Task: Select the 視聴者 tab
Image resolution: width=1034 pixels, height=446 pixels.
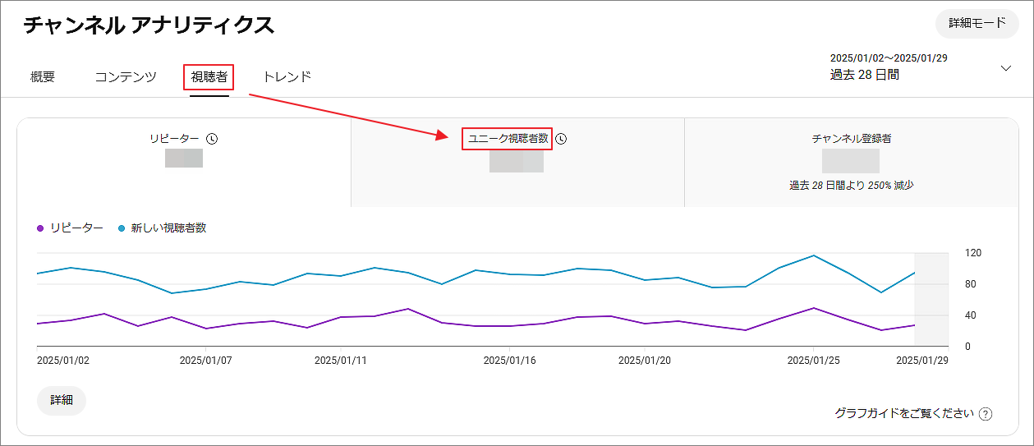Action: 209,77
